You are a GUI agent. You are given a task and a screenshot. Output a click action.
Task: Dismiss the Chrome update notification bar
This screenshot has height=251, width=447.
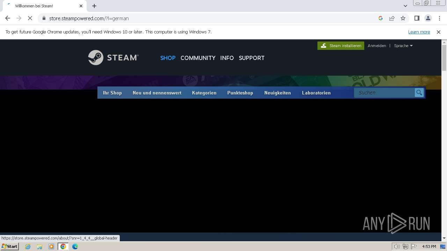tap(439, 32)
